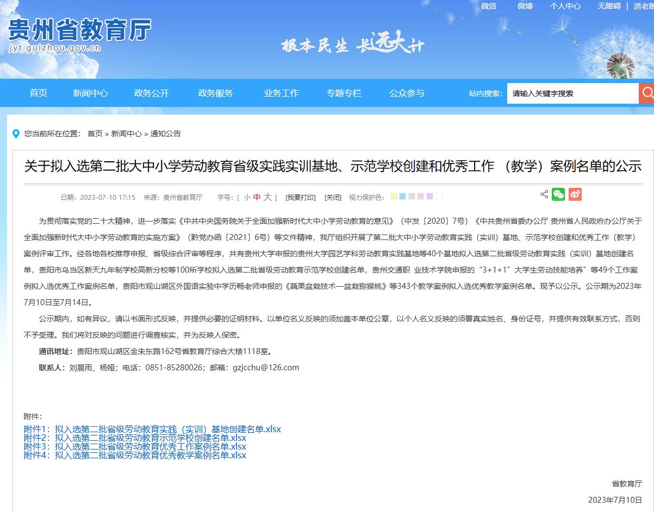Select purple eye-protection background color
The height and width of the screenshot is (512, 654).
pos(430,197)
